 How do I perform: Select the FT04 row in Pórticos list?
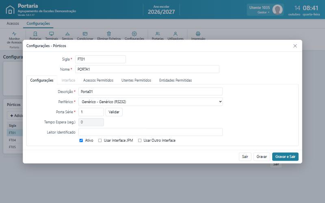coord(15,140)
